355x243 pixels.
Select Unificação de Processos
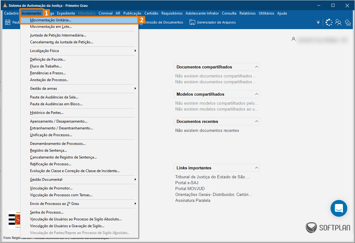pos(80,135)
